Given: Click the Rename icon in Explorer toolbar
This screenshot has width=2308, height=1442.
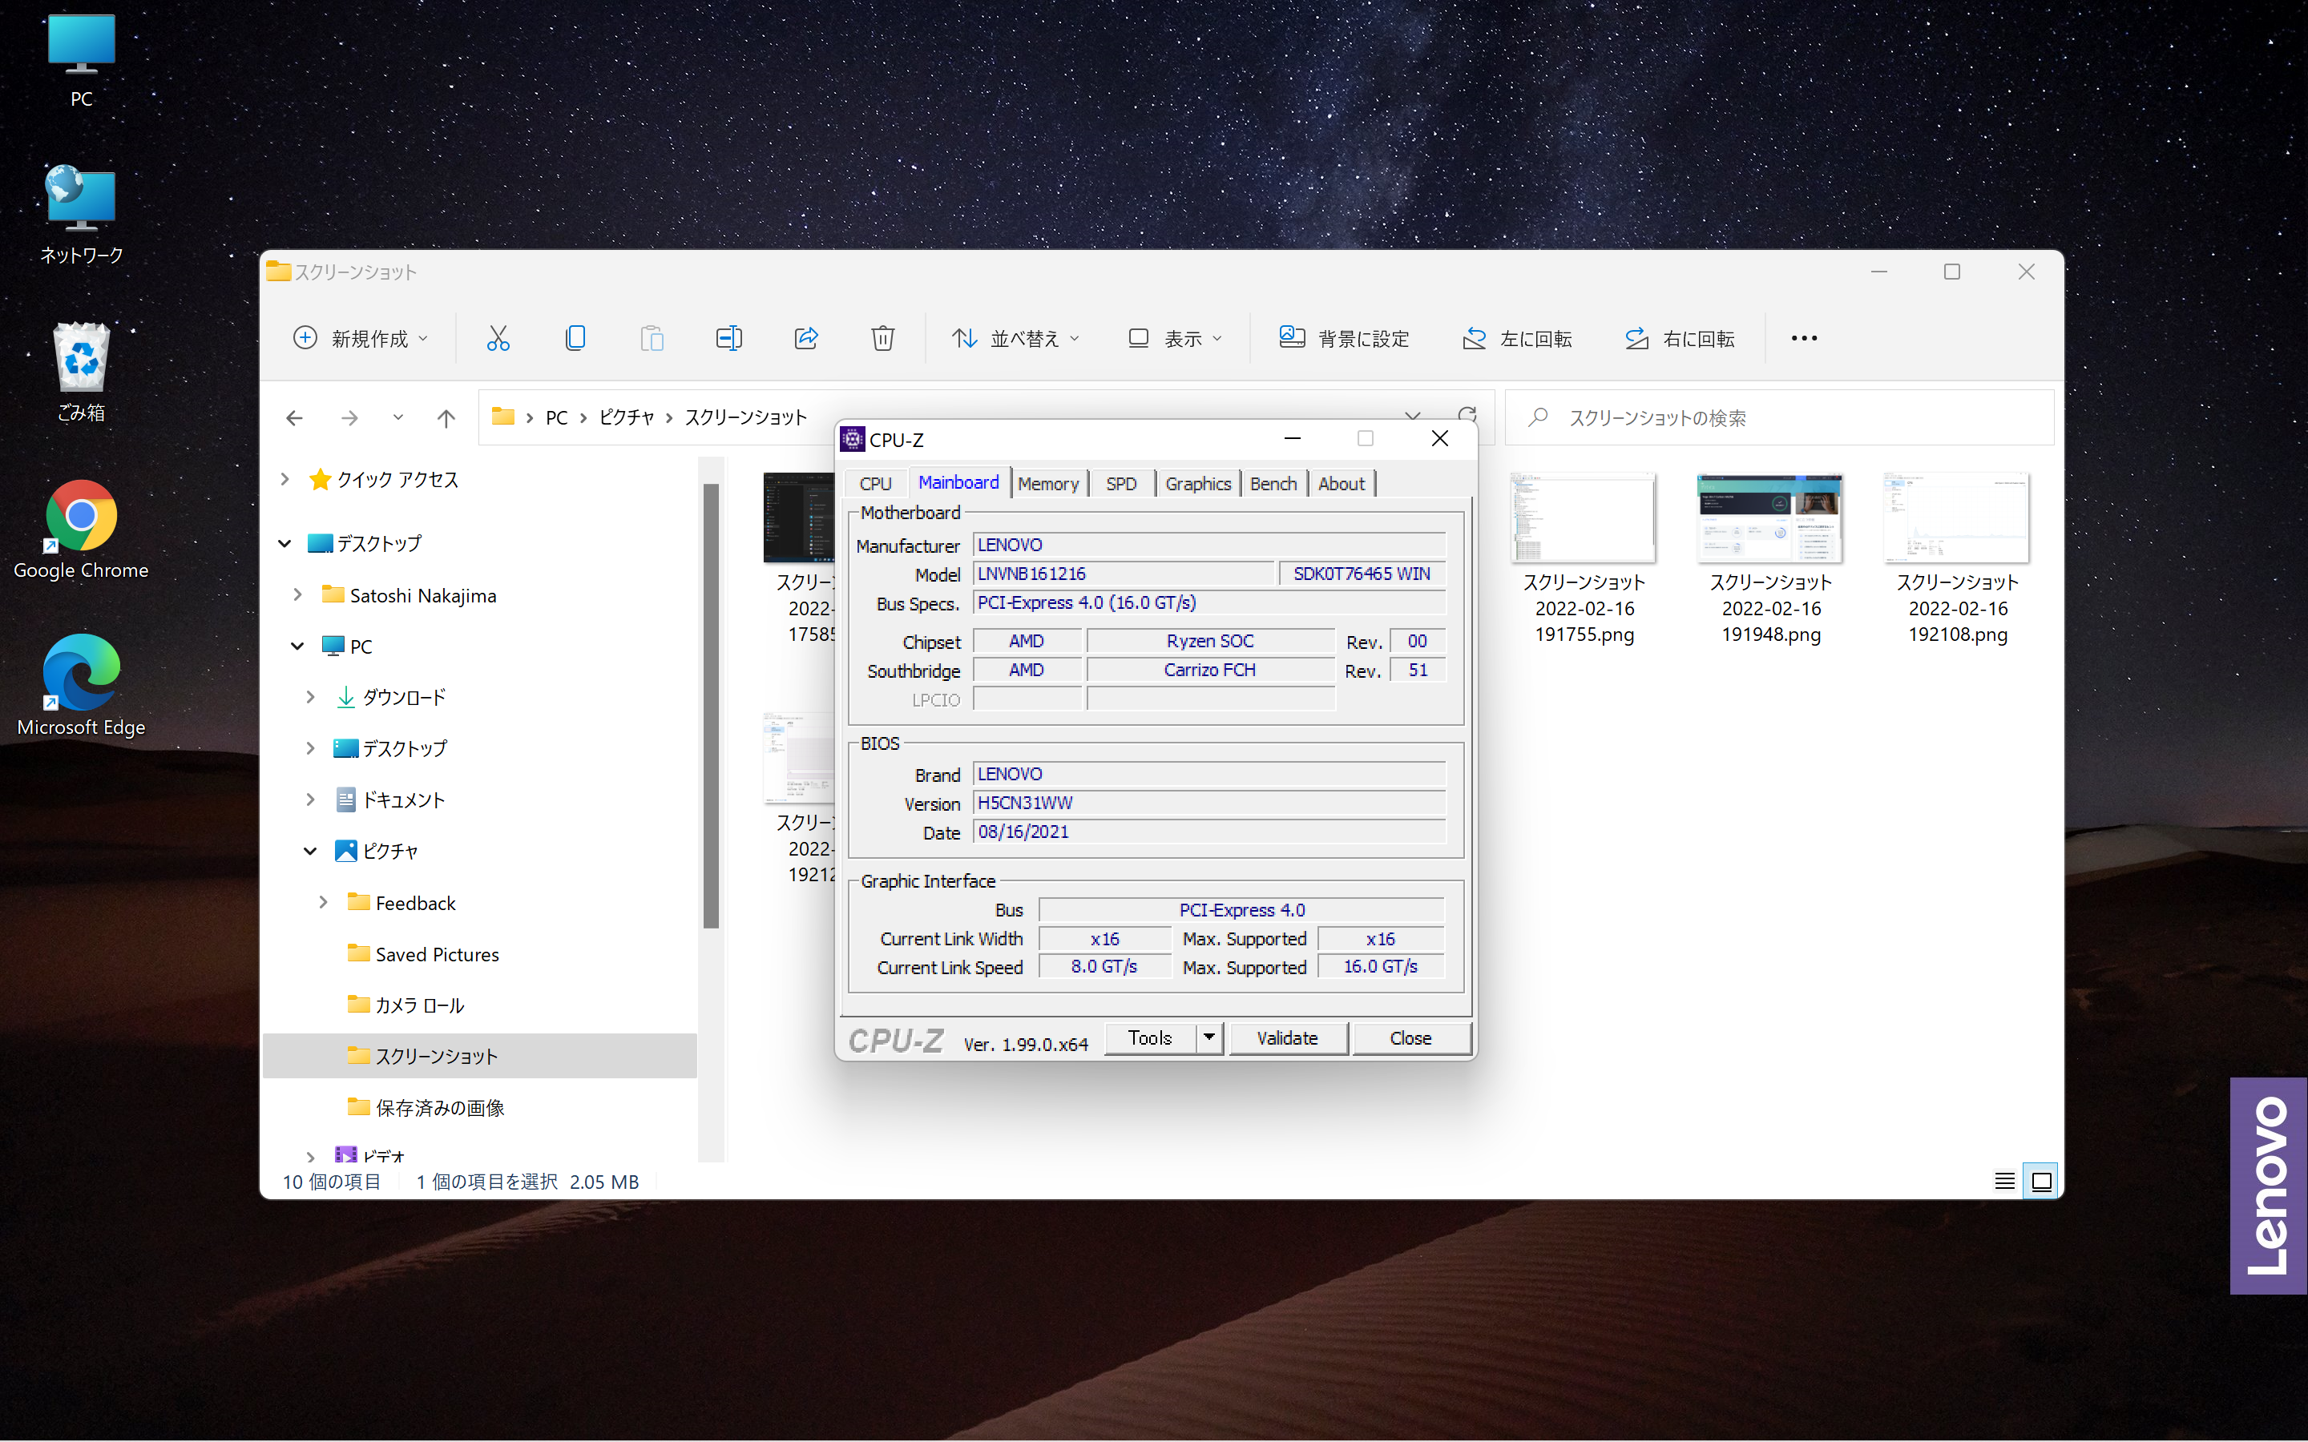Looking at the screenshot, I should pos(728,339).
